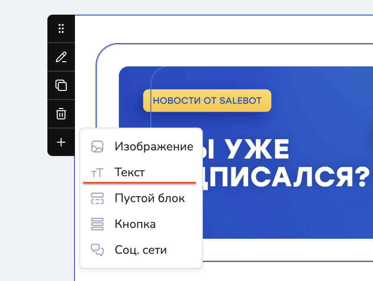Choose Текст in the add menu
This screenshot has width=373, height=281.
(x=130, y=172)
